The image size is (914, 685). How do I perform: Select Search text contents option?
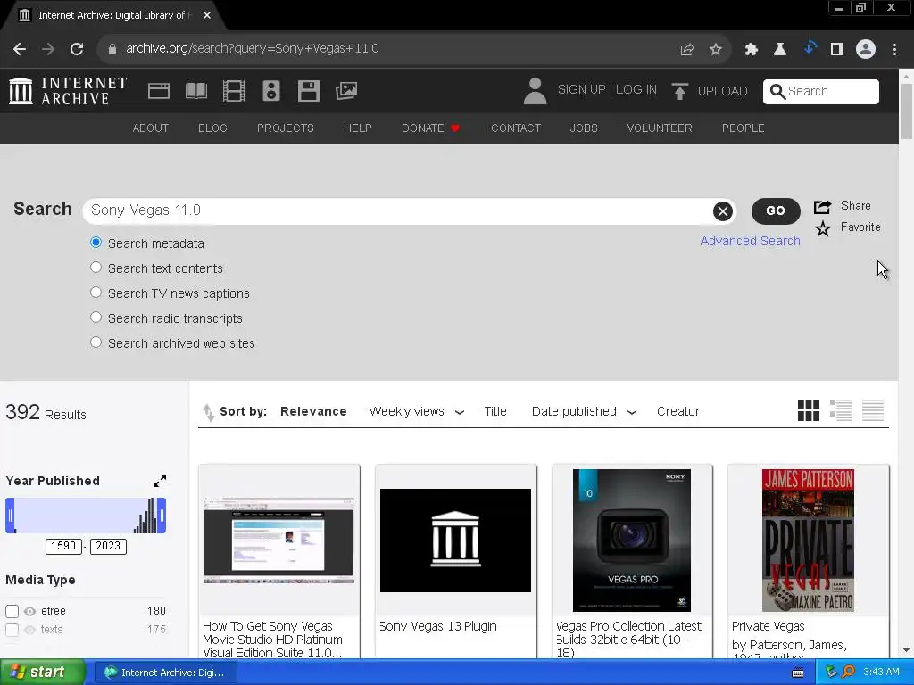coord(96,268)
